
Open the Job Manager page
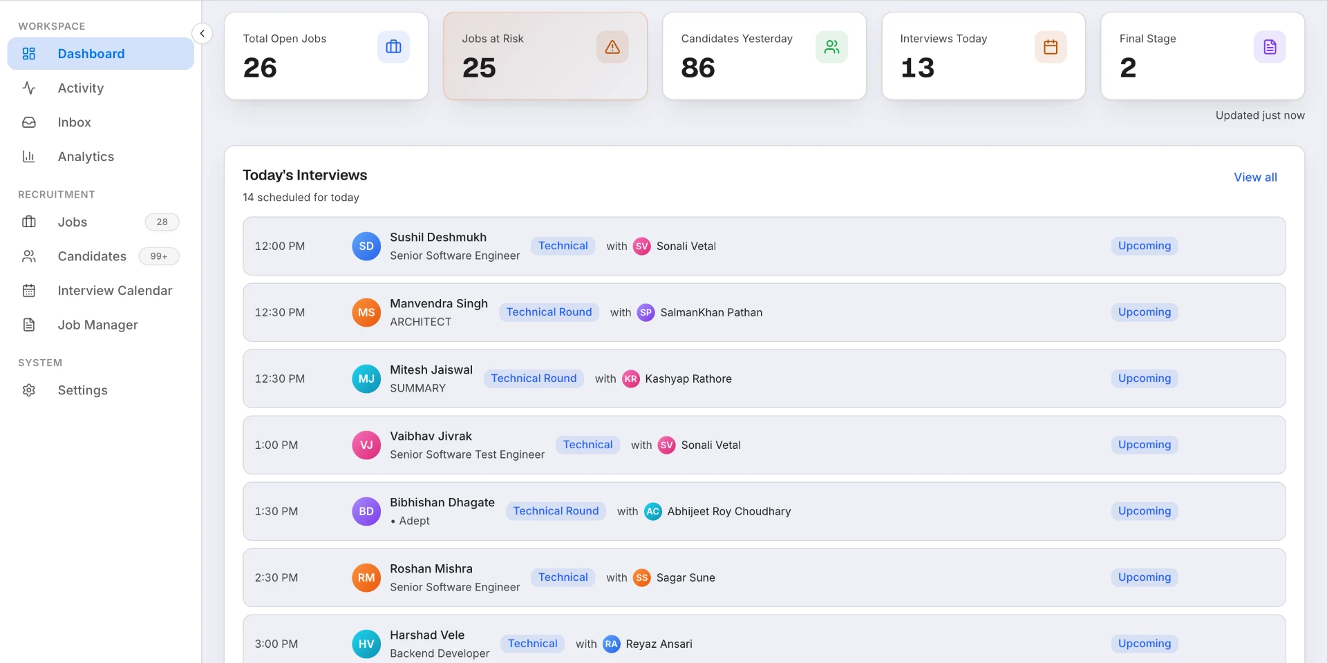tap(101, 325)
